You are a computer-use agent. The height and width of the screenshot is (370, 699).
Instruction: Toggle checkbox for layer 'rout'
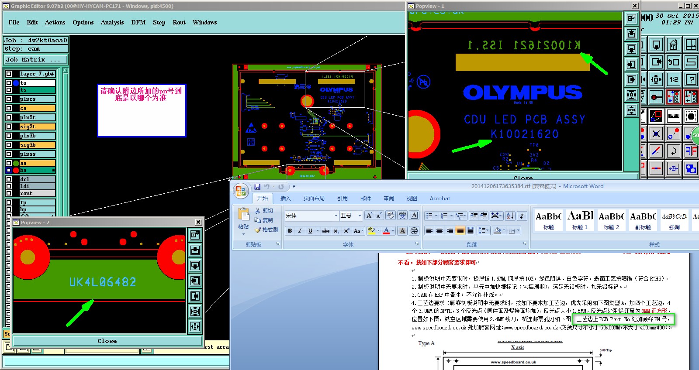[x=9, y=193]
